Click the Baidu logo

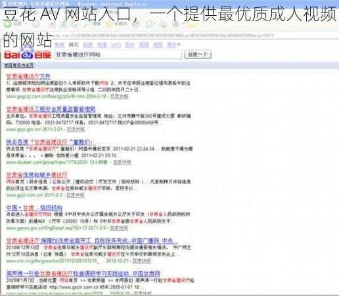click(28, 54)
